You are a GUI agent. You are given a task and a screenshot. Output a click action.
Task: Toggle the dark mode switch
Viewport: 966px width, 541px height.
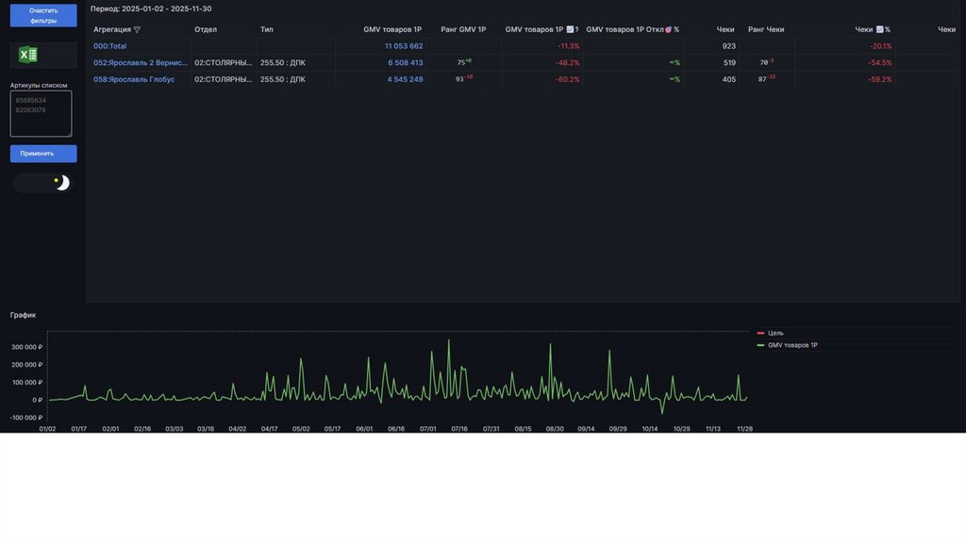[43, 183]
